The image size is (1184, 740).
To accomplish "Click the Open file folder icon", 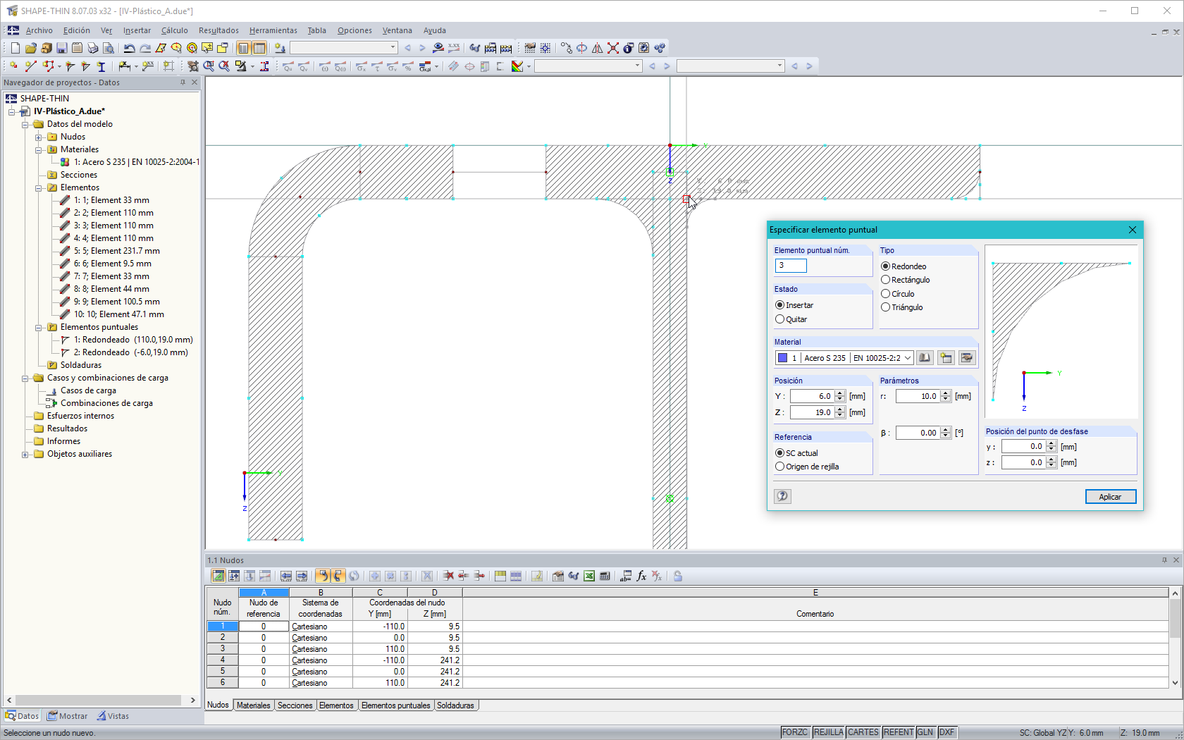I will 31,48.
